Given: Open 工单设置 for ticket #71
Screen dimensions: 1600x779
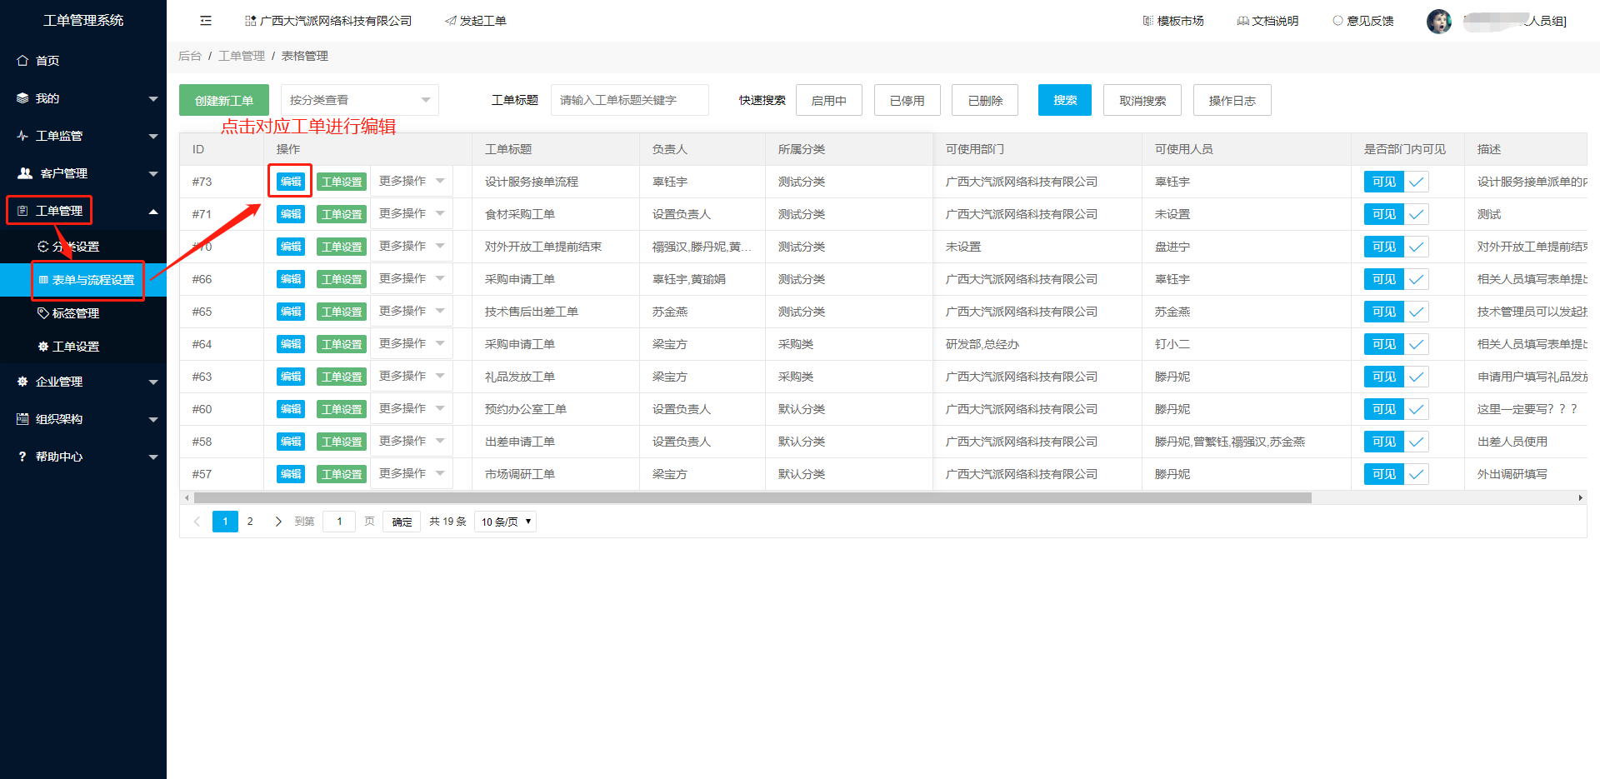Looking at the screenshot, I should [x=342, y=214].
